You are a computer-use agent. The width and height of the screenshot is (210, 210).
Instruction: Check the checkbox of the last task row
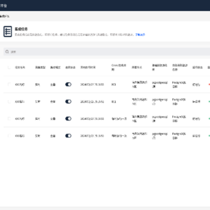9,136
